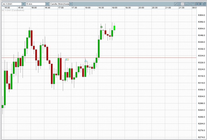Screen dimensions: 207x140
Task: Click grid icon with solid bottom line
Action: [x=187, y=4]
